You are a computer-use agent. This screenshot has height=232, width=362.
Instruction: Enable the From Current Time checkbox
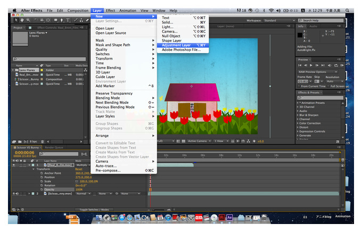point(299,86)
